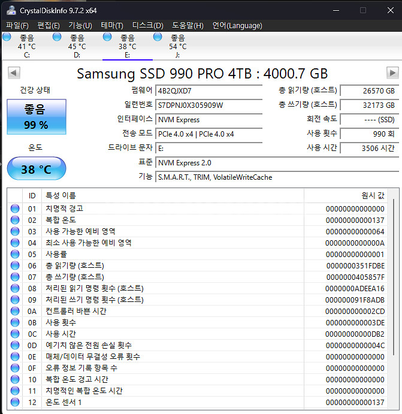
Task: Click the 38 °C temperature indicator
Action: pyautogui.click(x=37, y=169)
